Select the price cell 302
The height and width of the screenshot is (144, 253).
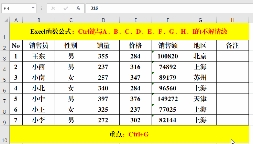click(135, 120)
